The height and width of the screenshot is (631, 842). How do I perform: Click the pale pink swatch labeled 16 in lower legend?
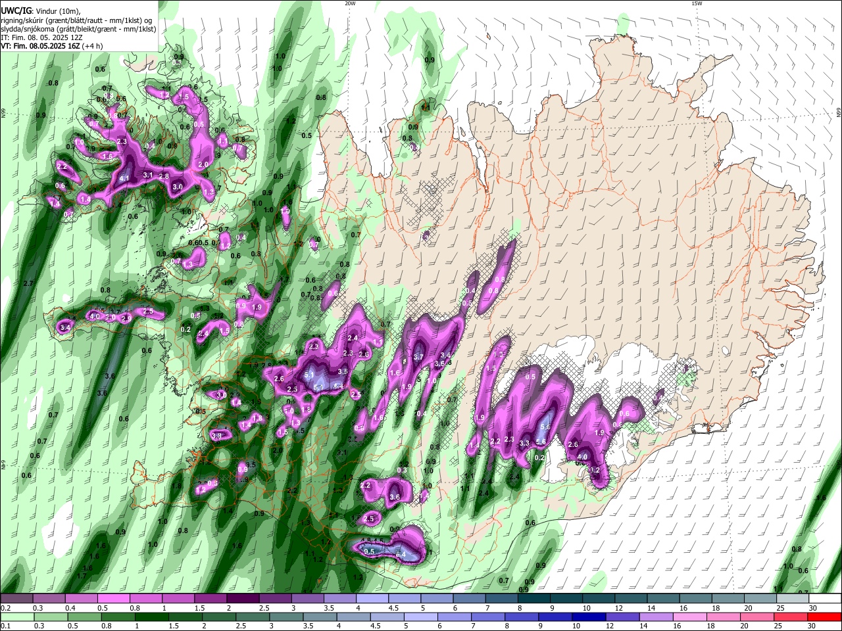[x=690, y=617]
